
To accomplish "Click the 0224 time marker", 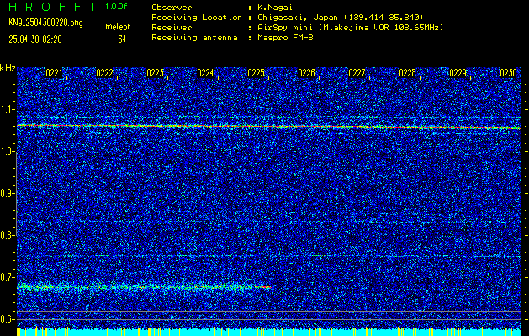I will click(x=205, y=73).
